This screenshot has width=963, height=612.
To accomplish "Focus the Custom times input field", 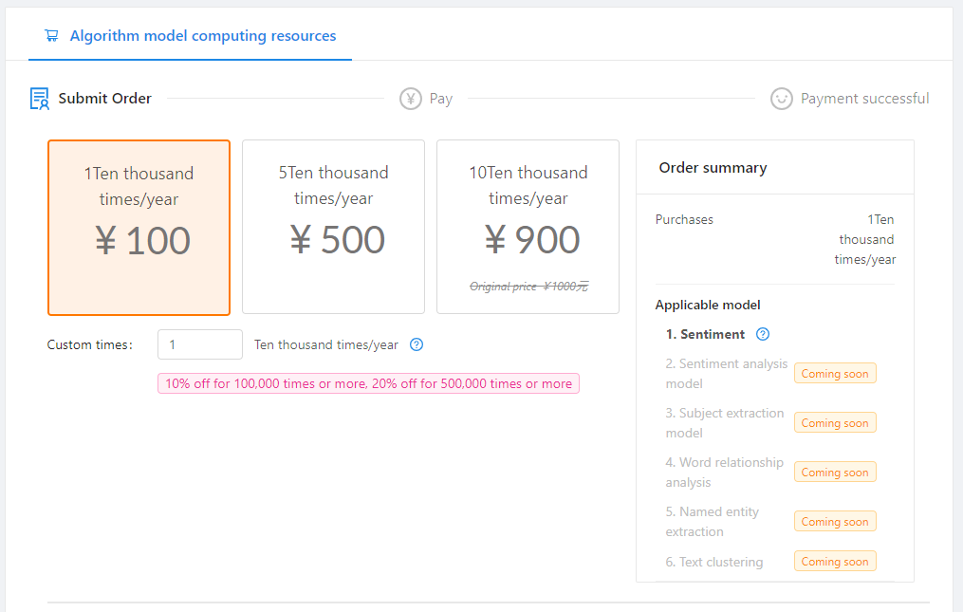I will point(199,344).
